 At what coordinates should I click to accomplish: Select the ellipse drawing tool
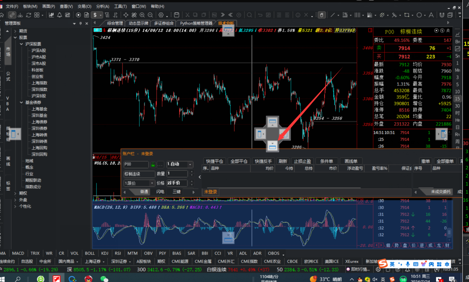pyautogui.click(x=419, y=15)
